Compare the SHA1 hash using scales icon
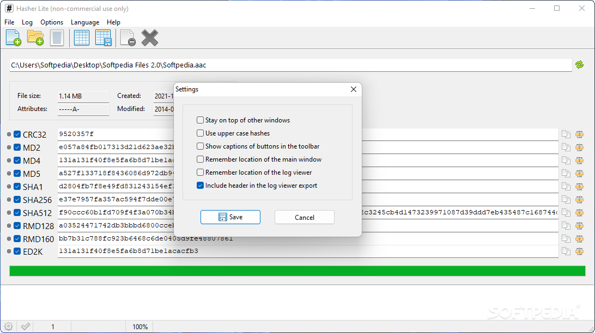Image resolution: width=595 pixels, height=333 pixels. coord(579,187)
